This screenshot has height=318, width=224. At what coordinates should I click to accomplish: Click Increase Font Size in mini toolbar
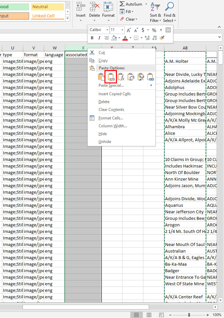[x=128, y=30]
